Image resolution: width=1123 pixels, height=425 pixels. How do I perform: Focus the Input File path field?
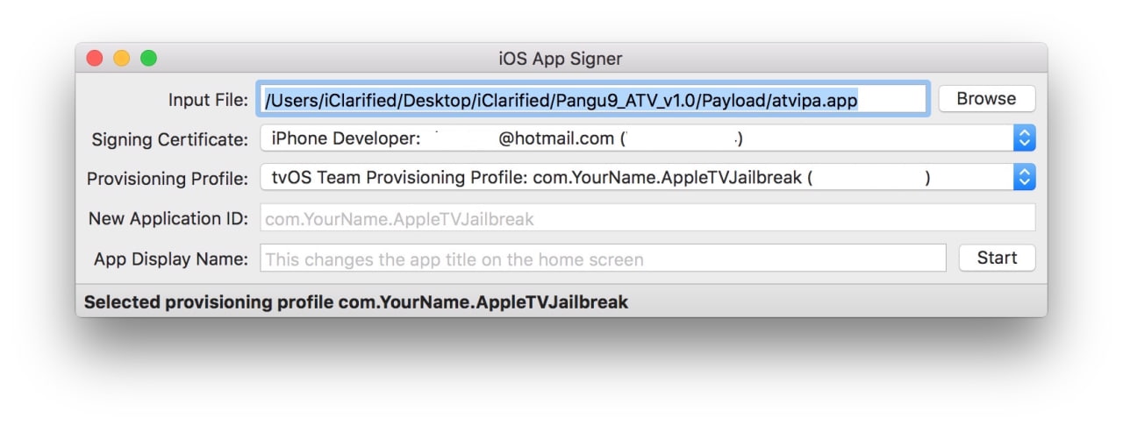tap(592, 100)
